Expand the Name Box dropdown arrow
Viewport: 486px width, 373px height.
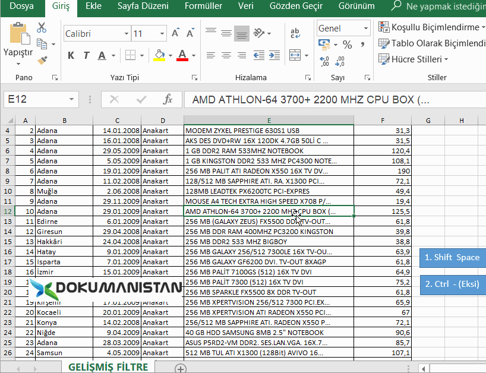click(72, 99)
